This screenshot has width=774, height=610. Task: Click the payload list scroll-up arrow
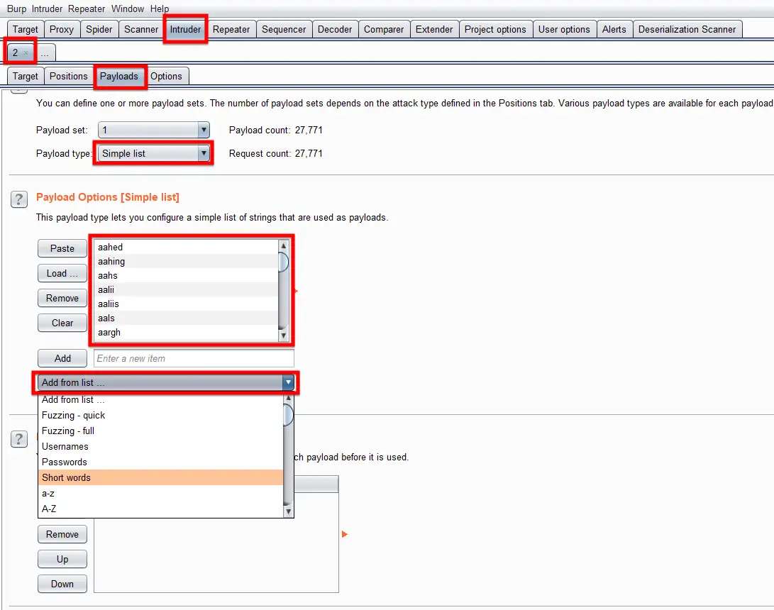click(283, 246)
